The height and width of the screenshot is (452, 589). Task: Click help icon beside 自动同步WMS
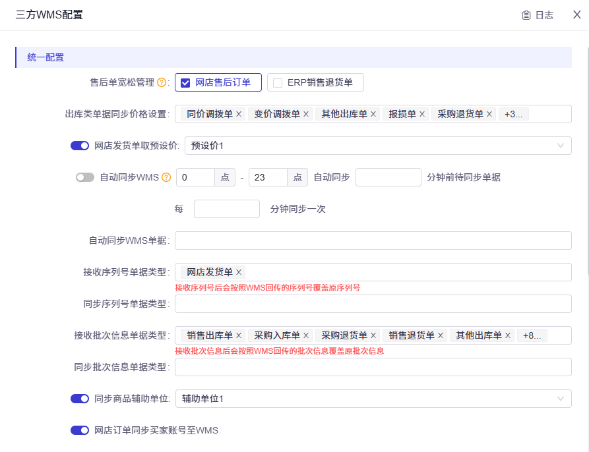[166, 177]
